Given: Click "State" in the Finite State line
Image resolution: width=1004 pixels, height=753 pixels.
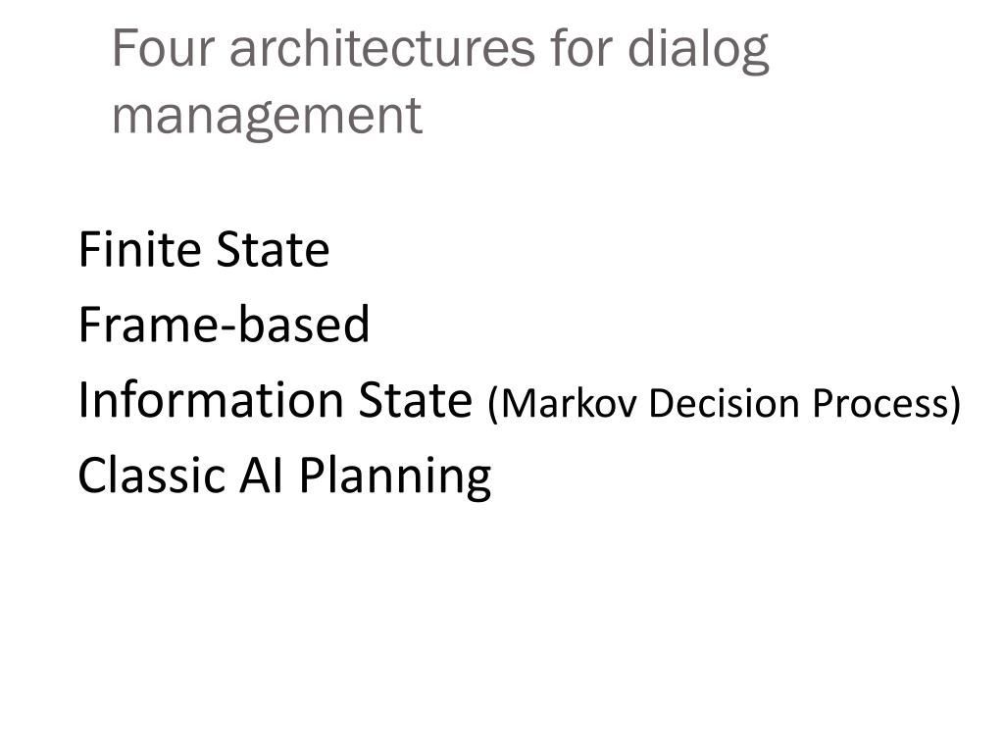Looking at the screenshot, I should pyautogui.click(x=273, y=250).
